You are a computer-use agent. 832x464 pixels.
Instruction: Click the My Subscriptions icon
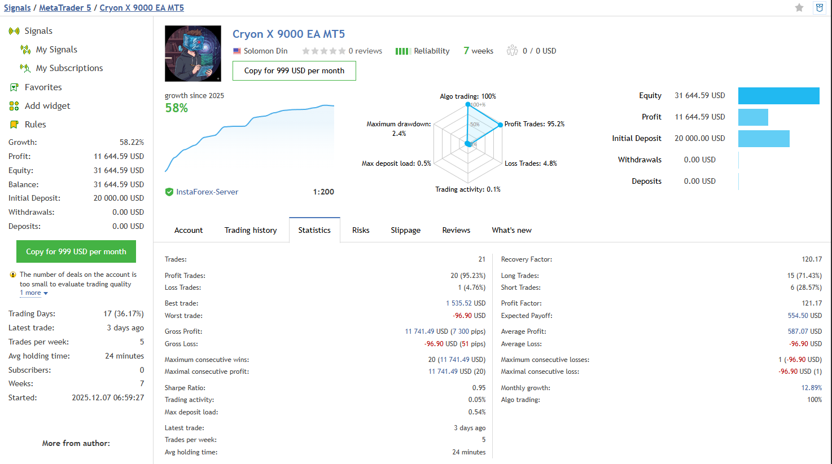pos(25,68)
